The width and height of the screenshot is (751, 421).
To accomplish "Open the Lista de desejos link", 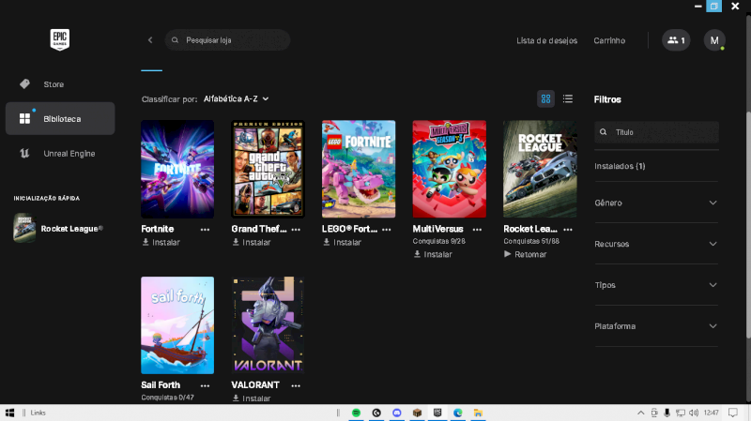I will [x=547, y=40].
